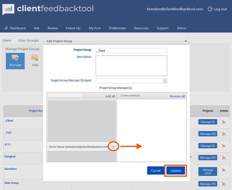This screenshot has height=190, width=232.
Task: Open the Follow Up menu
Action: pos(73,28)
